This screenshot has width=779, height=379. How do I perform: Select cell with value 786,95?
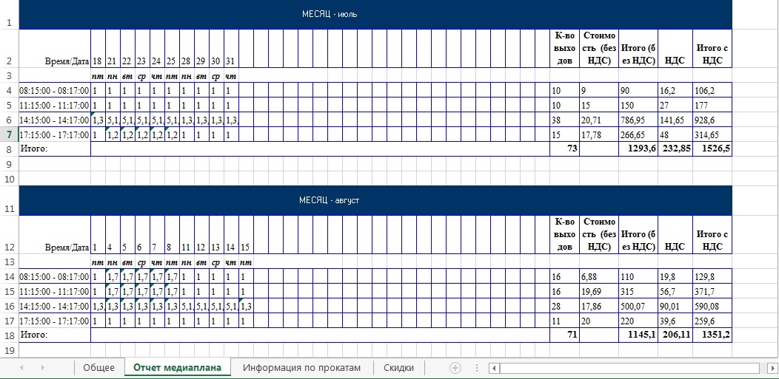[x=638, y=120]
